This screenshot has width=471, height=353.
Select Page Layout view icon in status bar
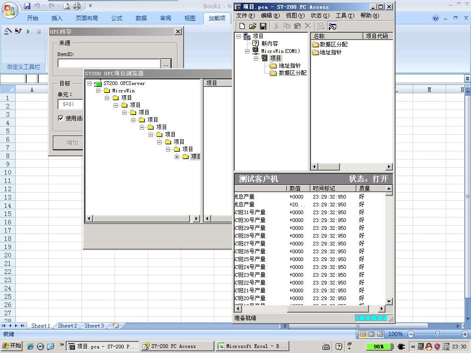pos(371,334)
